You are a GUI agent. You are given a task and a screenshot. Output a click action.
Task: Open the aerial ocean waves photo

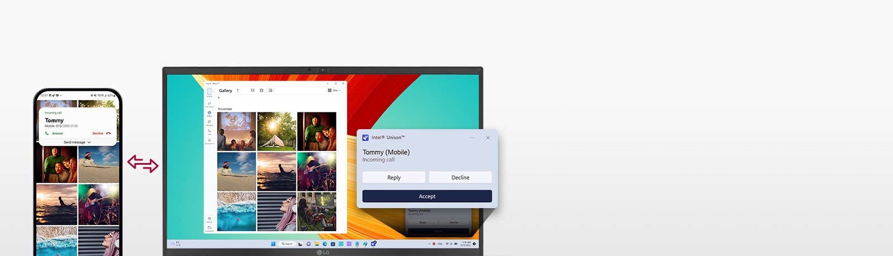tap(237, 211)
